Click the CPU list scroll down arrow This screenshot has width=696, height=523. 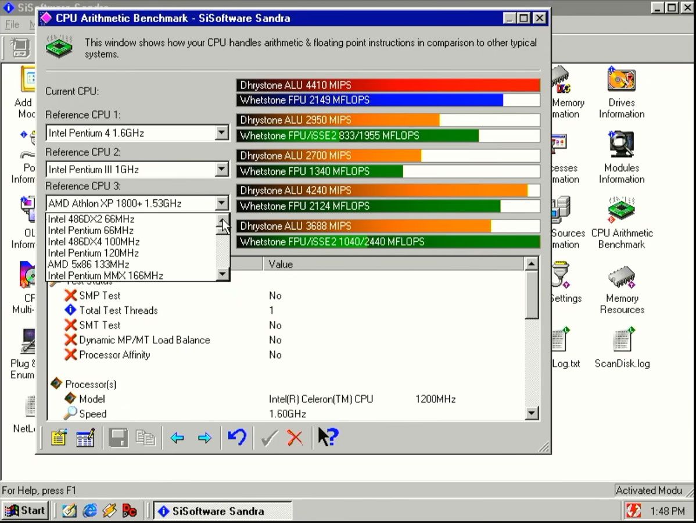(223, 274)
